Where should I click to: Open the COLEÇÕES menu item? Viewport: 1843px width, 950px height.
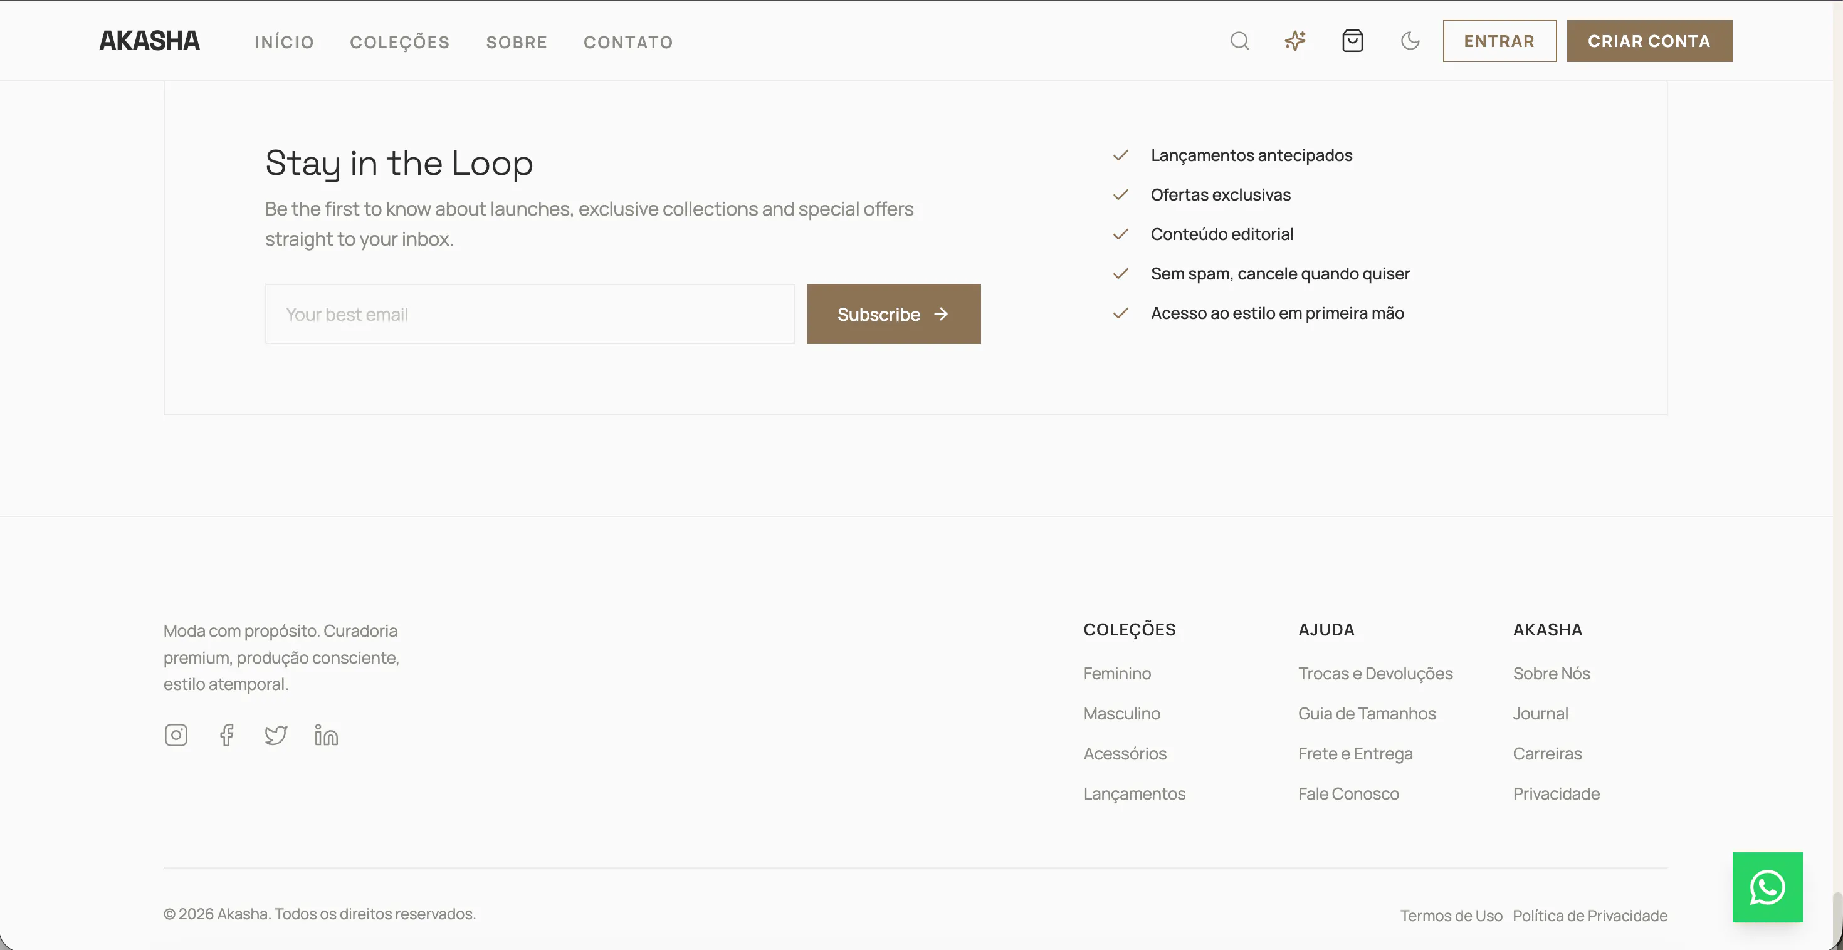click(x=400, y=42)
